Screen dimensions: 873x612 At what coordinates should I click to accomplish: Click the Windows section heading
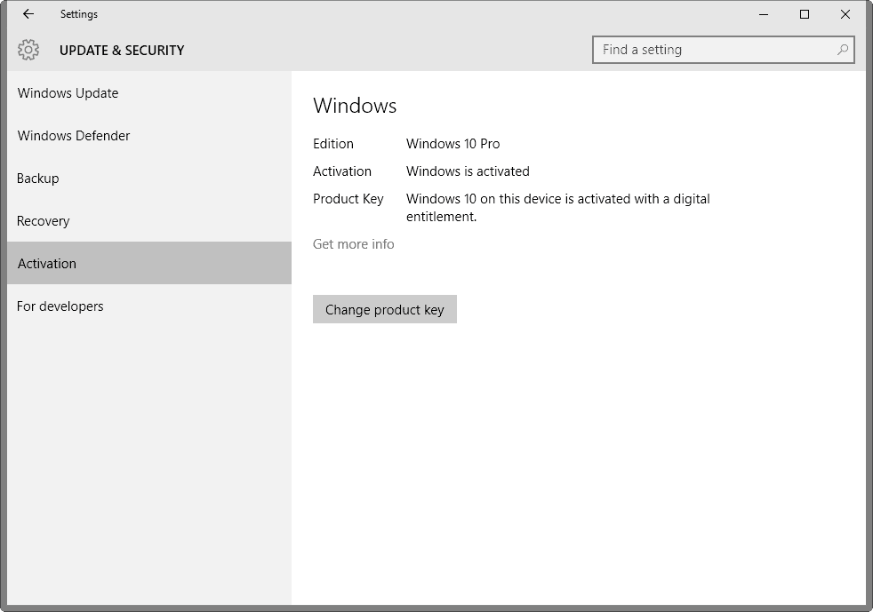tap(355, 105)
